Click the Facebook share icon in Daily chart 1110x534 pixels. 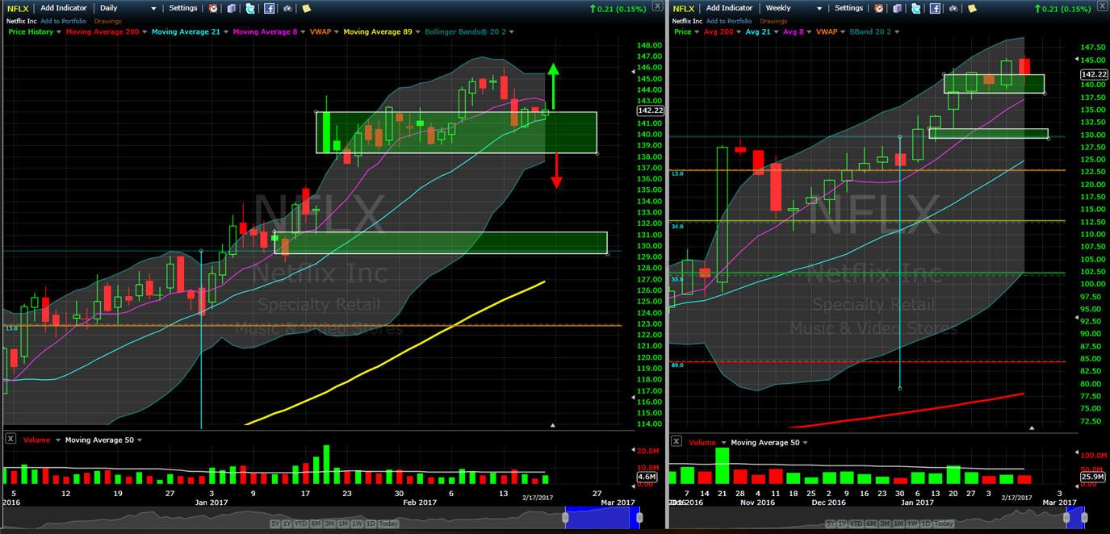(270, 8)
